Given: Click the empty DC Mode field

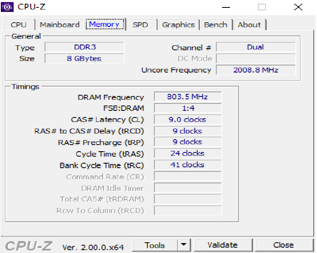Looking at the screenshot, I should (x=256, y=59).
